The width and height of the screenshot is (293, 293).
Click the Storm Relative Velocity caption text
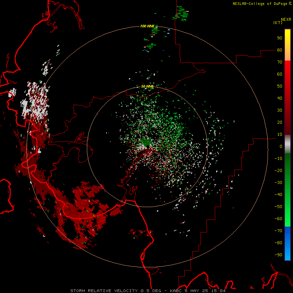tap(147, 291)
